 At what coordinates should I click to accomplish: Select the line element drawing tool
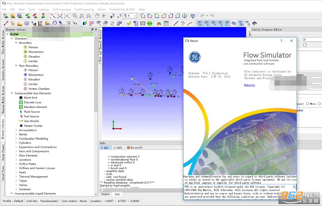[x=6, y=23]
